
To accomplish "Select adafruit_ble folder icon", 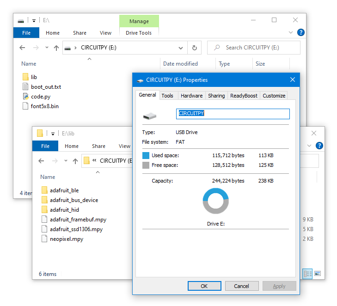I will coord(44,190).
